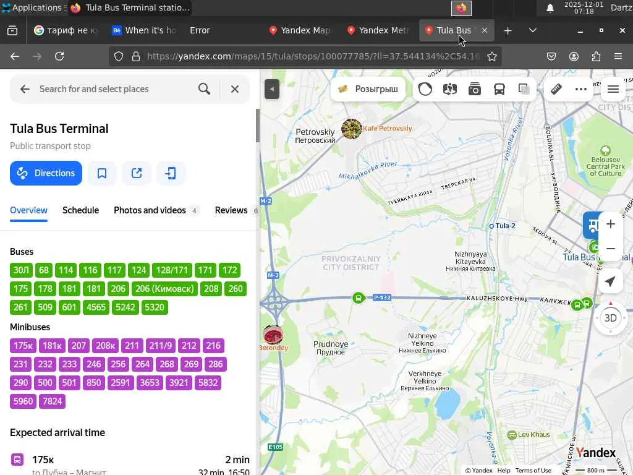Reload the page

pyautogui.click(x=59, y=56)
